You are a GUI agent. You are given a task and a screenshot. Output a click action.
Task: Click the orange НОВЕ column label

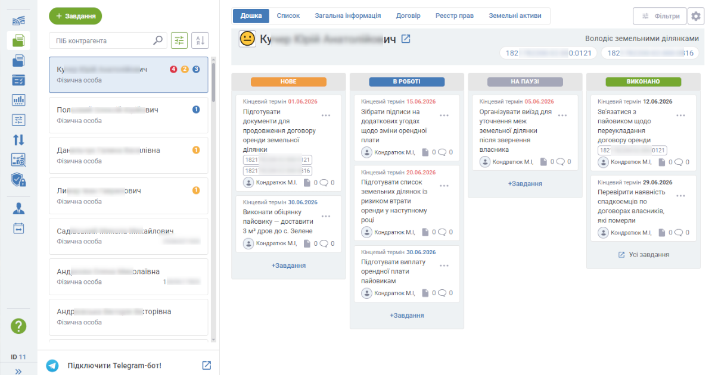[x=288, y=82]
